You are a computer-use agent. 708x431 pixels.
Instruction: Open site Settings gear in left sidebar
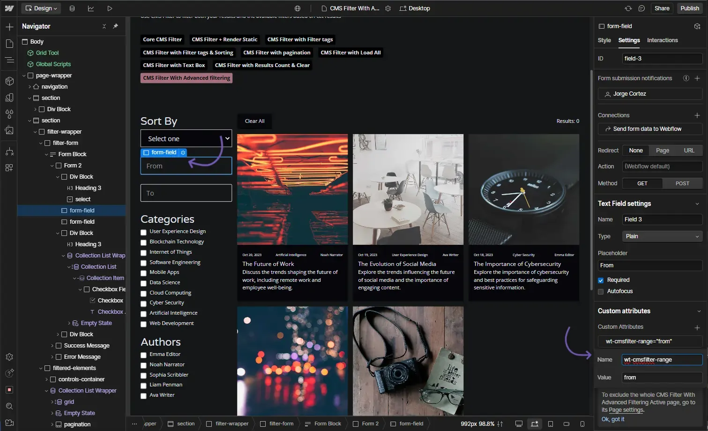(x=9, y=357)
